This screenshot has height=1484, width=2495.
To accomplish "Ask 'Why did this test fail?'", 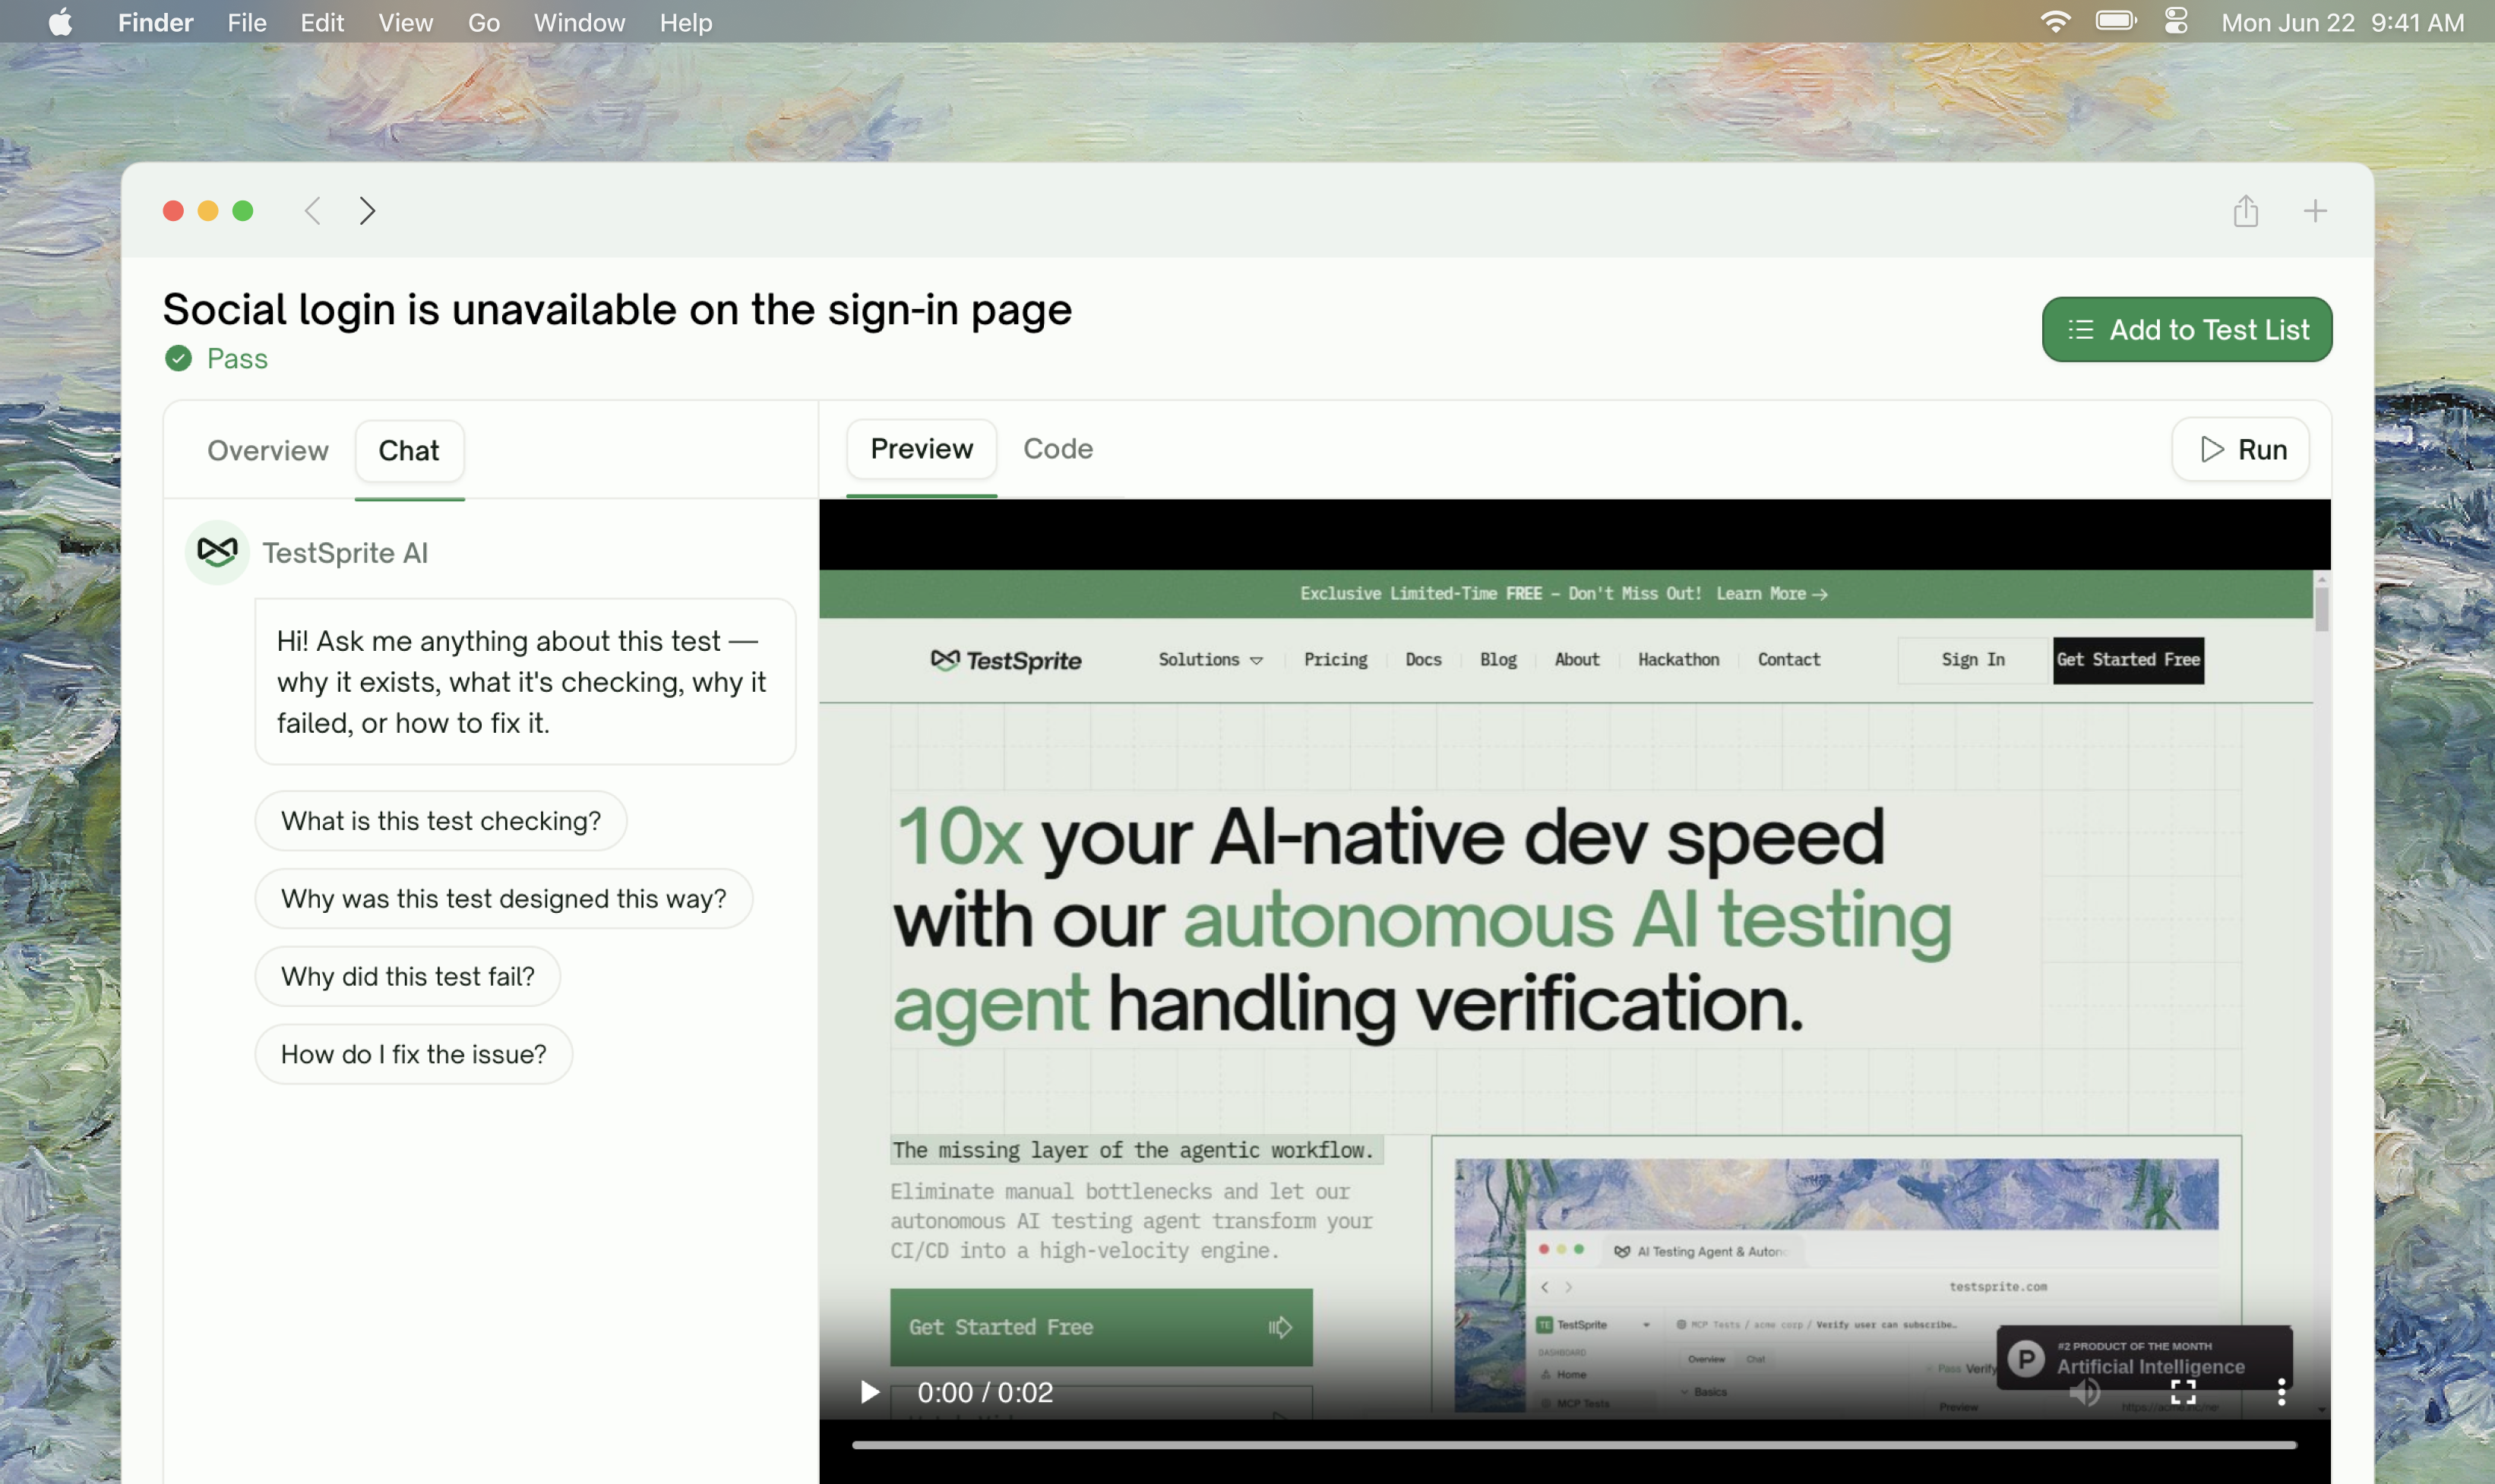I will tap(408, 977).
